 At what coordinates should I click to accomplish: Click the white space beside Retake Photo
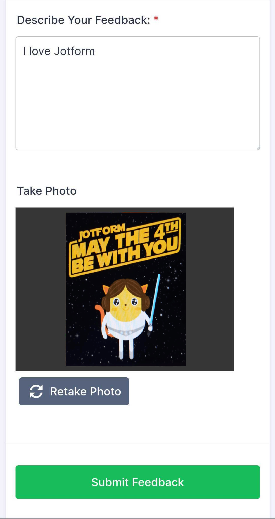[x=194, y=391]
